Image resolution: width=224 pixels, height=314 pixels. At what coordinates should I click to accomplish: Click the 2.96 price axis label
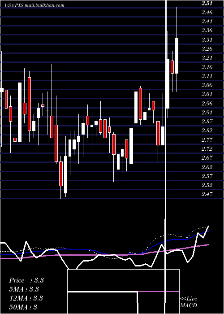point(207,103)
